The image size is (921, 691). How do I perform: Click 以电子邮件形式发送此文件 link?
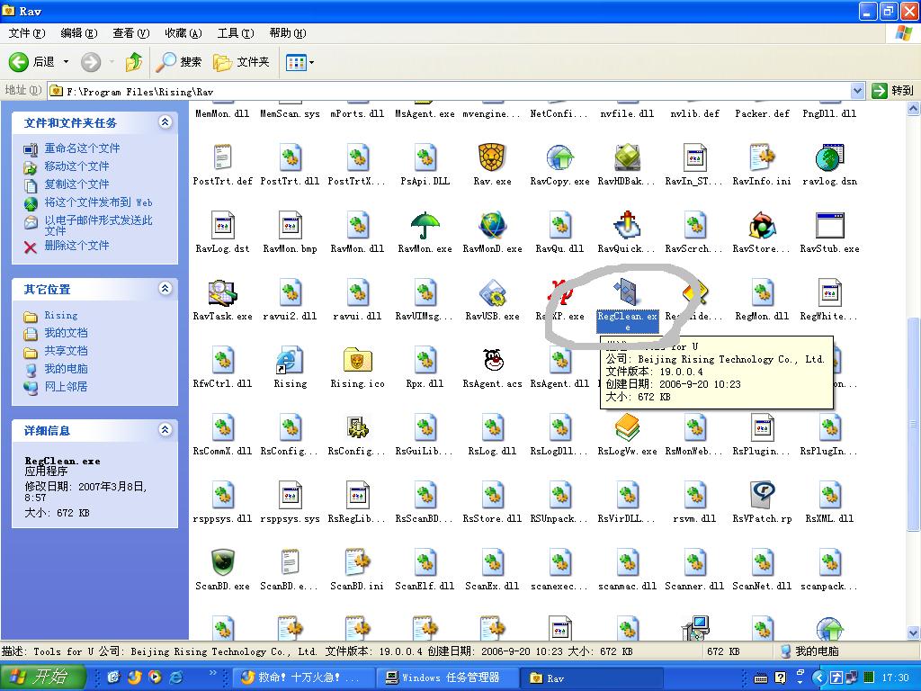(x=98, y=225)
